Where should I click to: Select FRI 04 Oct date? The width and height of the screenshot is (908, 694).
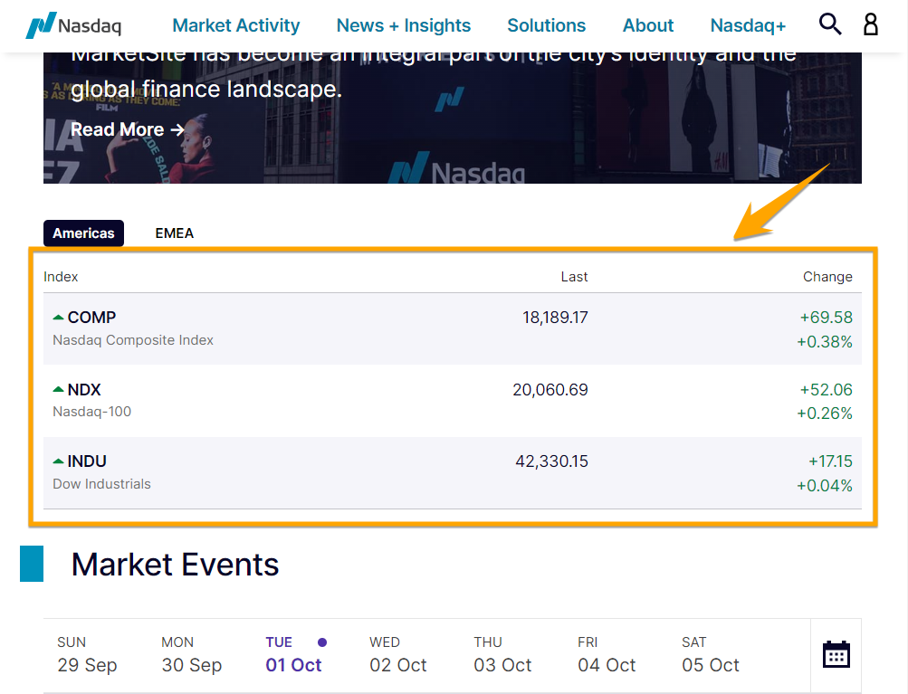pos(607,655)
